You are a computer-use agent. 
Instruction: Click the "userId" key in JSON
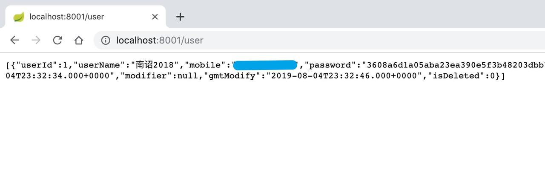37,65
